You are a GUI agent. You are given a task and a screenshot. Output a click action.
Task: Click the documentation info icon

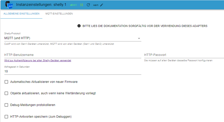click(79, 26)
